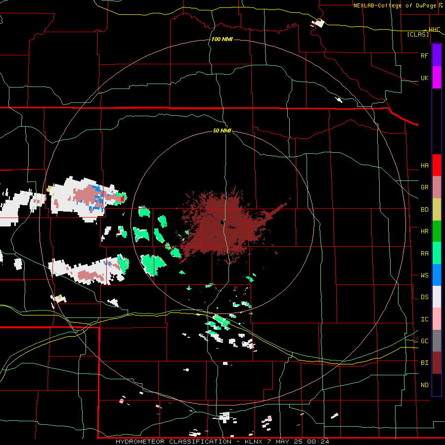The image size is (445, 445).
Task: Click the RA legend label
Action: coord(424,254)
